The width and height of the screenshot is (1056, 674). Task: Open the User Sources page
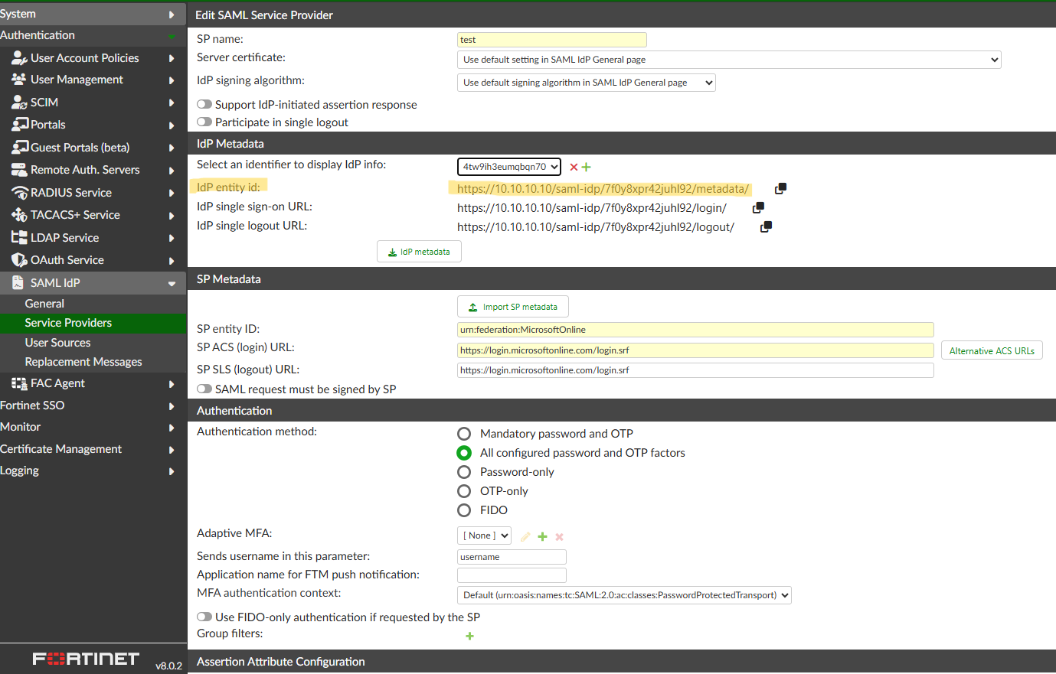click(x=93, y=343)
